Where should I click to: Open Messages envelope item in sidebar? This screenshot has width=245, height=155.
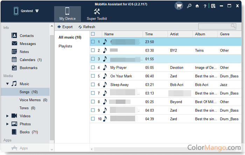[28, 44]
